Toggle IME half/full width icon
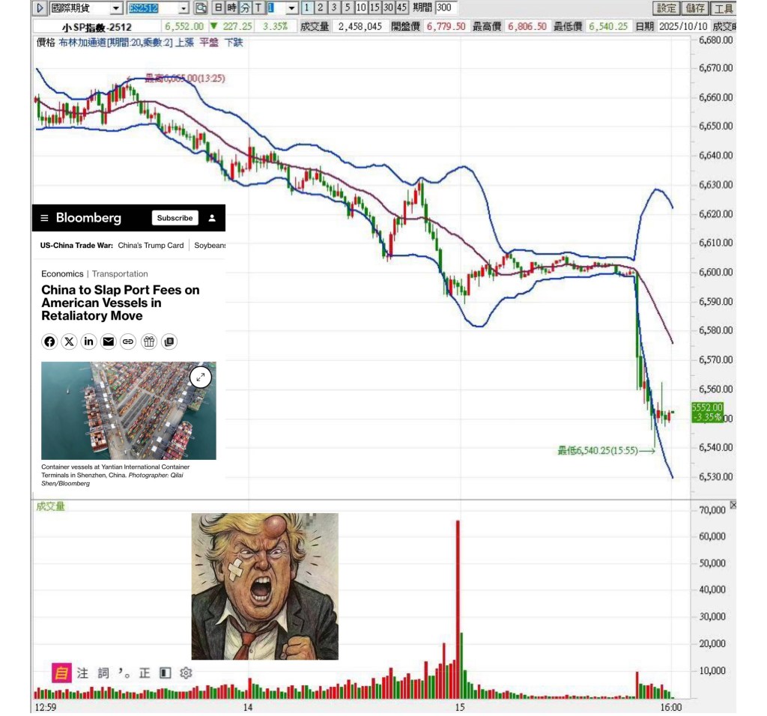Screen dimensions: 767x716 tap(166, 673)
